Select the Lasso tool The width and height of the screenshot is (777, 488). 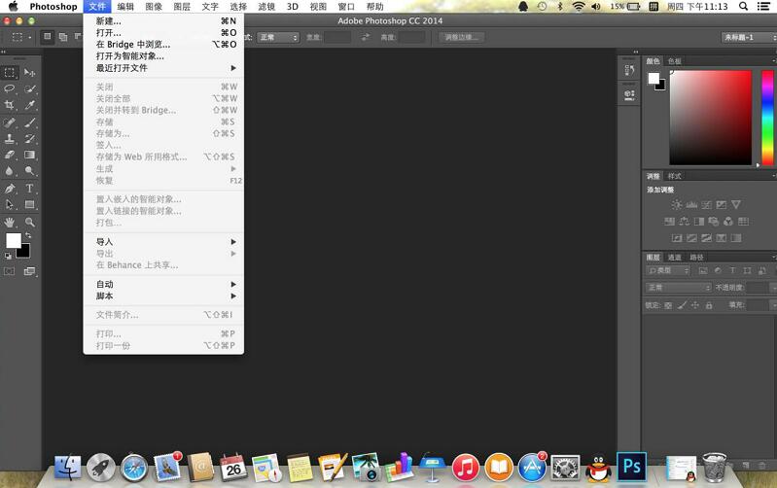[x=10, y=89]
